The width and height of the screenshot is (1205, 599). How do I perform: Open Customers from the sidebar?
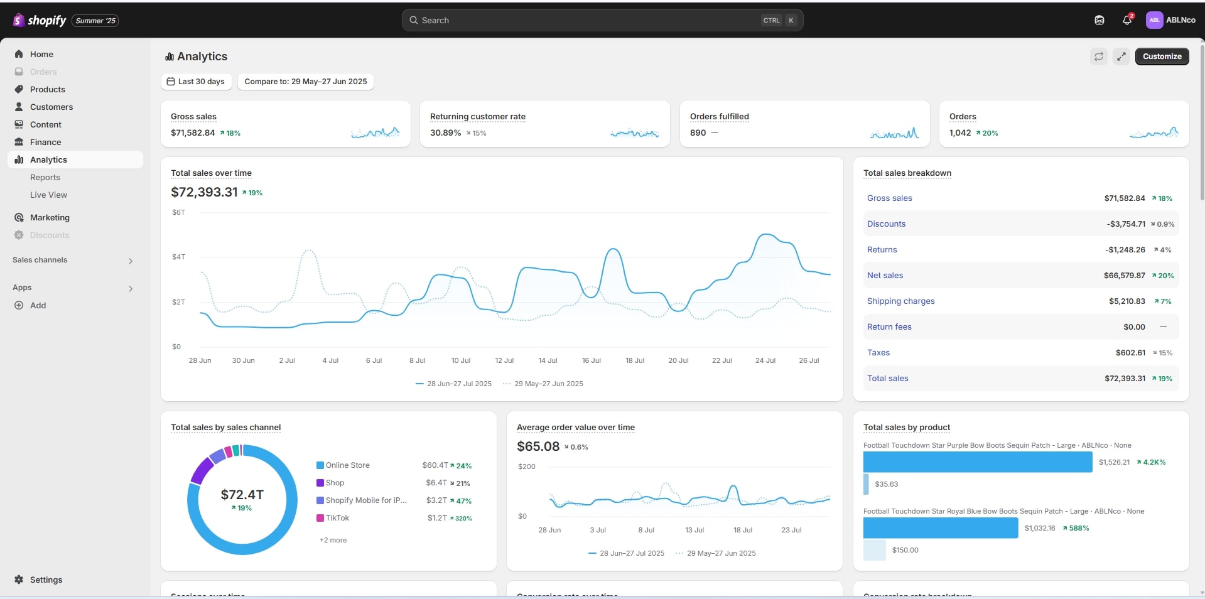pyautogui.click(x=51, y=107)
